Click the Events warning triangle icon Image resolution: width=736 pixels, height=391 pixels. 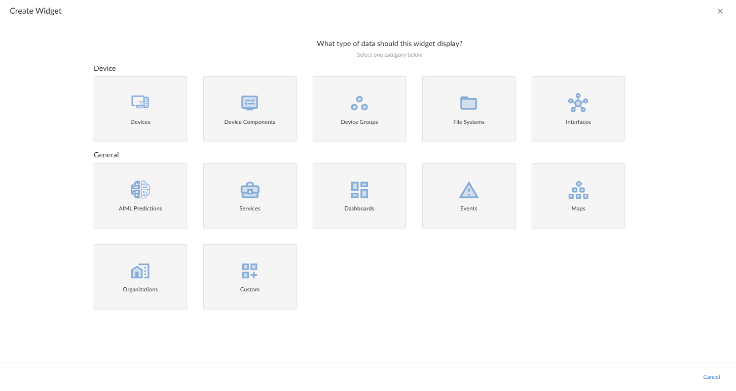(x=468, y=190)
